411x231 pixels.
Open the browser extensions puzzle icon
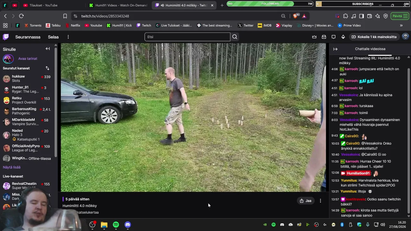[x=345, y=16]
